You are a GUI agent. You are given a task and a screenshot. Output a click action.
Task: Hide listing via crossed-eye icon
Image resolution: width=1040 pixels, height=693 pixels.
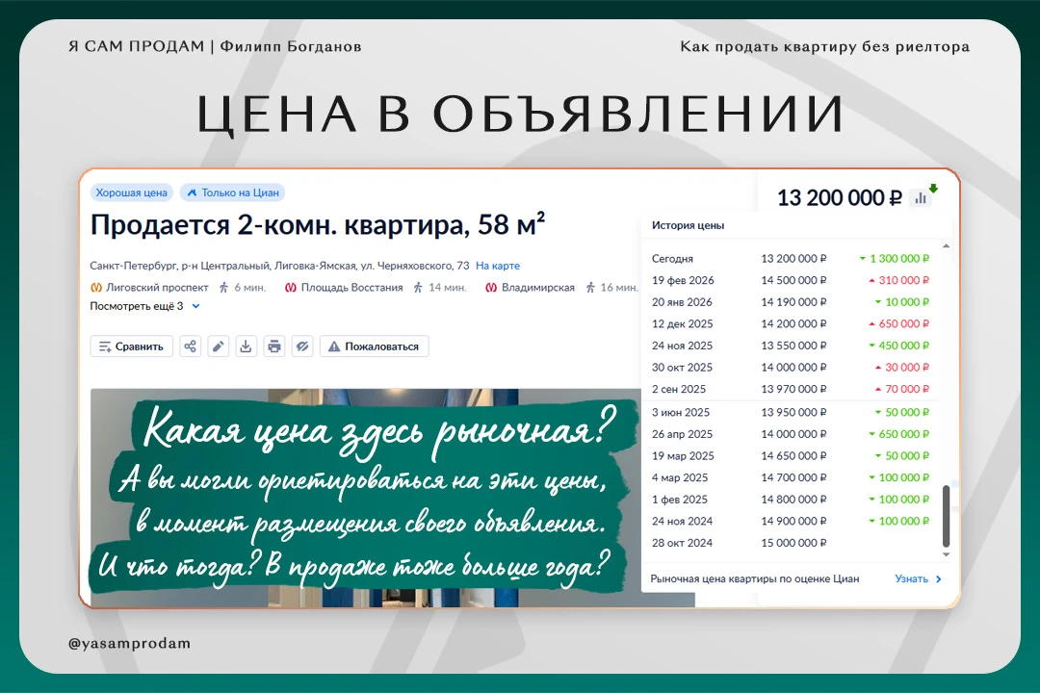point(302,346)
